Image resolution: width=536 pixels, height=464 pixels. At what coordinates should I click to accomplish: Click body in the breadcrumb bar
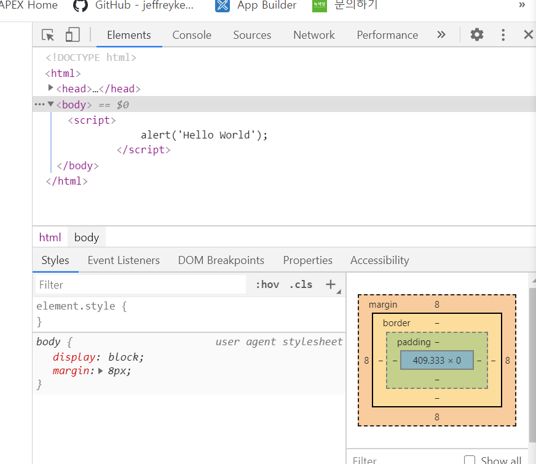(87, 237)
